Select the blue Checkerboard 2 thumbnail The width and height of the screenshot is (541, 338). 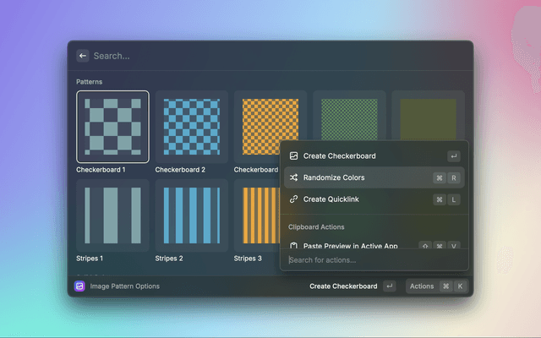pyautogui.click(x=191, y=127)
